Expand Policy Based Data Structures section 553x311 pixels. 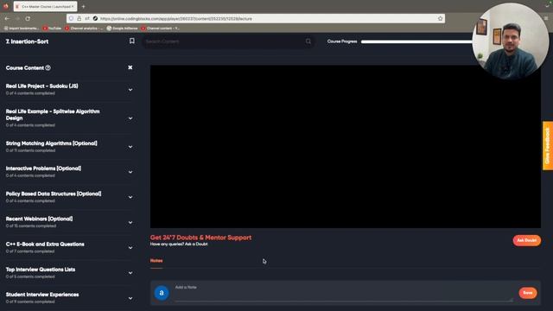130,198
